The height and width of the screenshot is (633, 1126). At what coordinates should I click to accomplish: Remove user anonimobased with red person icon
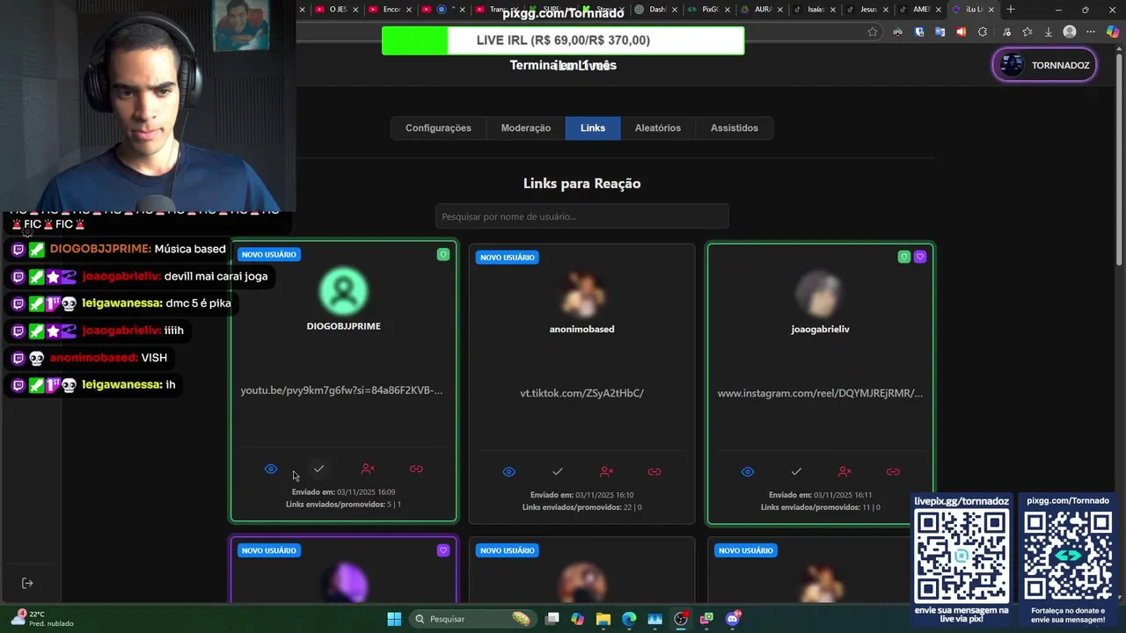coord(606,472)
